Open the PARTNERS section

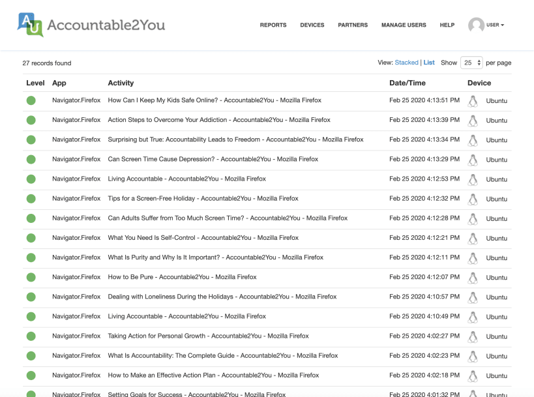[353, 25]
